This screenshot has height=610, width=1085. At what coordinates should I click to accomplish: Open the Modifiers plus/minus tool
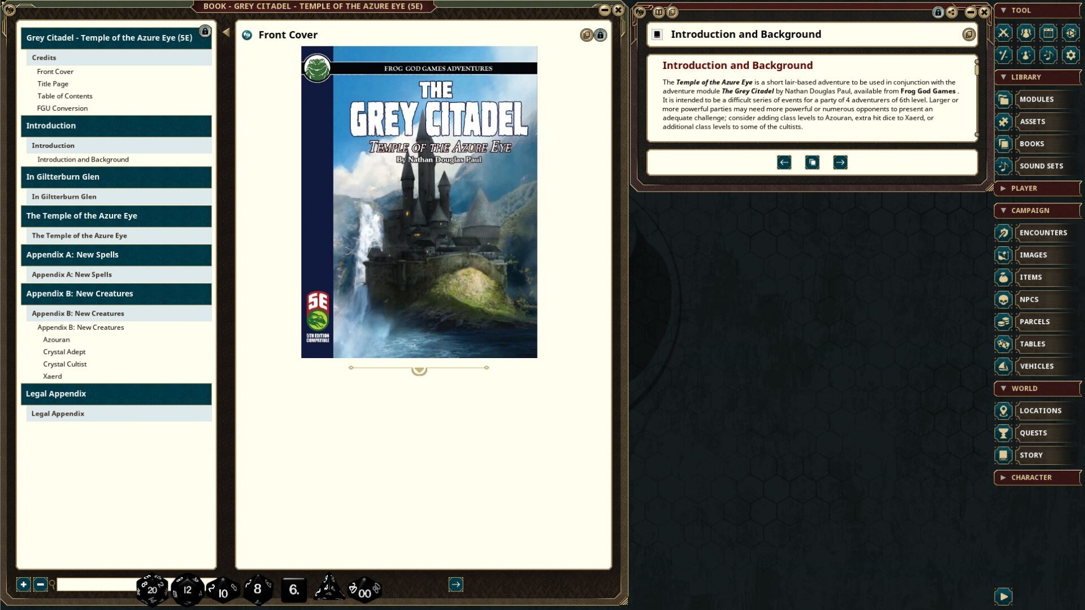tap(1004, 55)
